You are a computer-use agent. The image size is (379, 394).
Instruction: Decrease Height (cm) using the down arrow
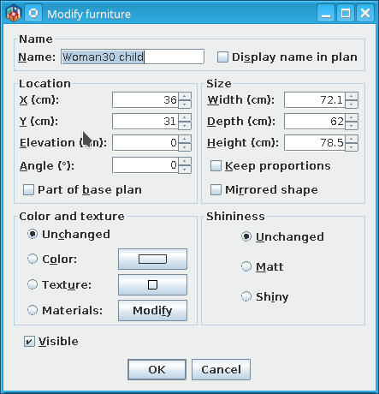[x=352, y=147]
